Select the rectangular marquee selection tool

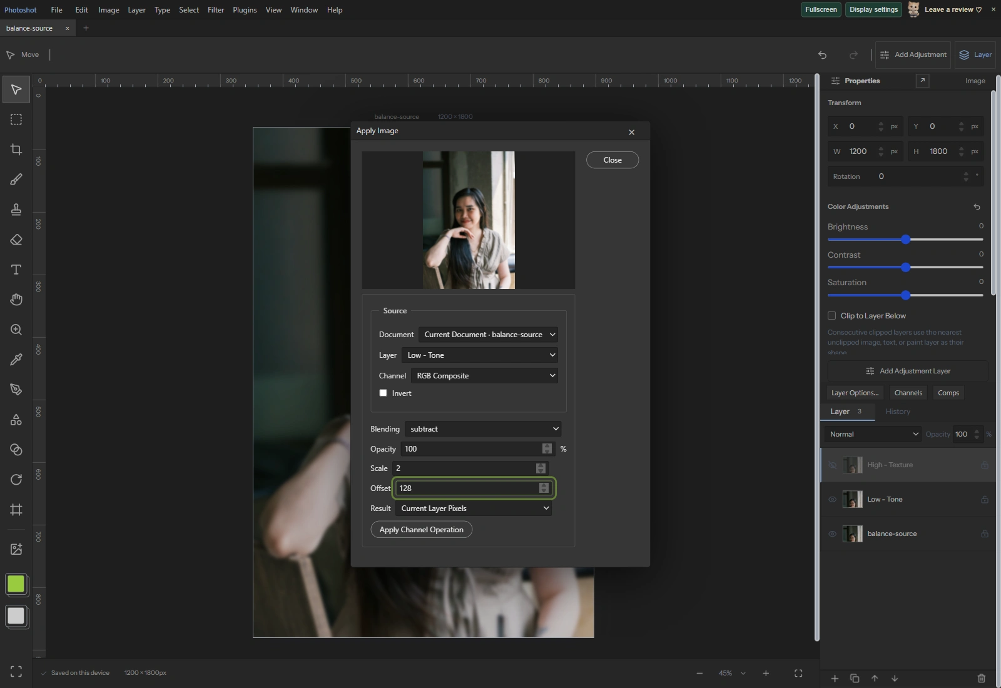[16, 119]
